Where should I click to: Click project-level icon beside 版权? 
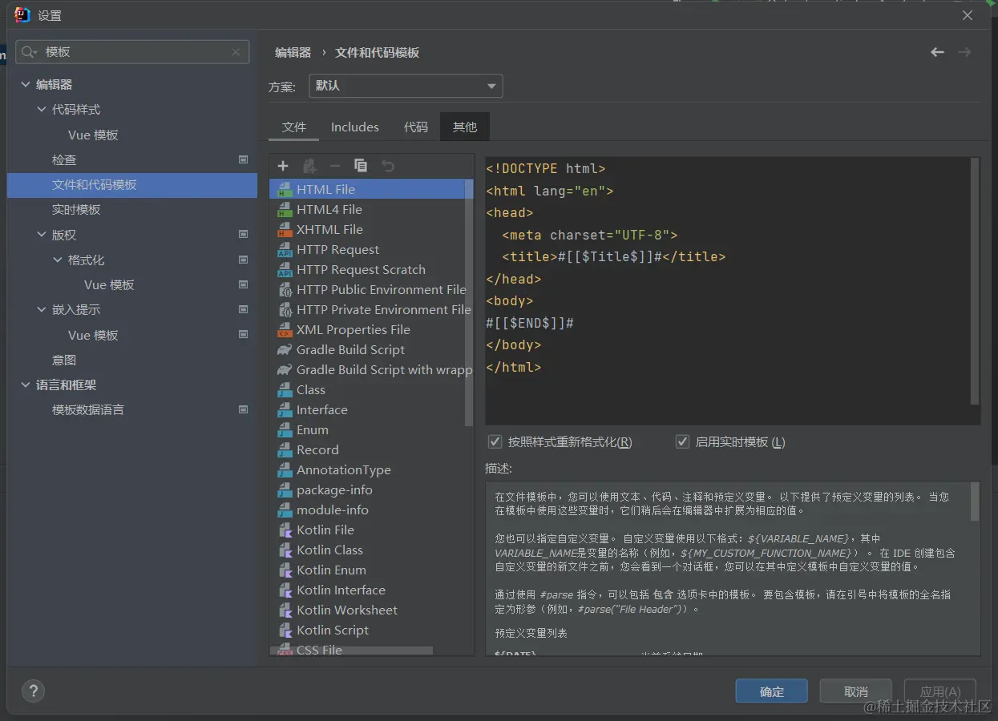(x=244, y=235)
